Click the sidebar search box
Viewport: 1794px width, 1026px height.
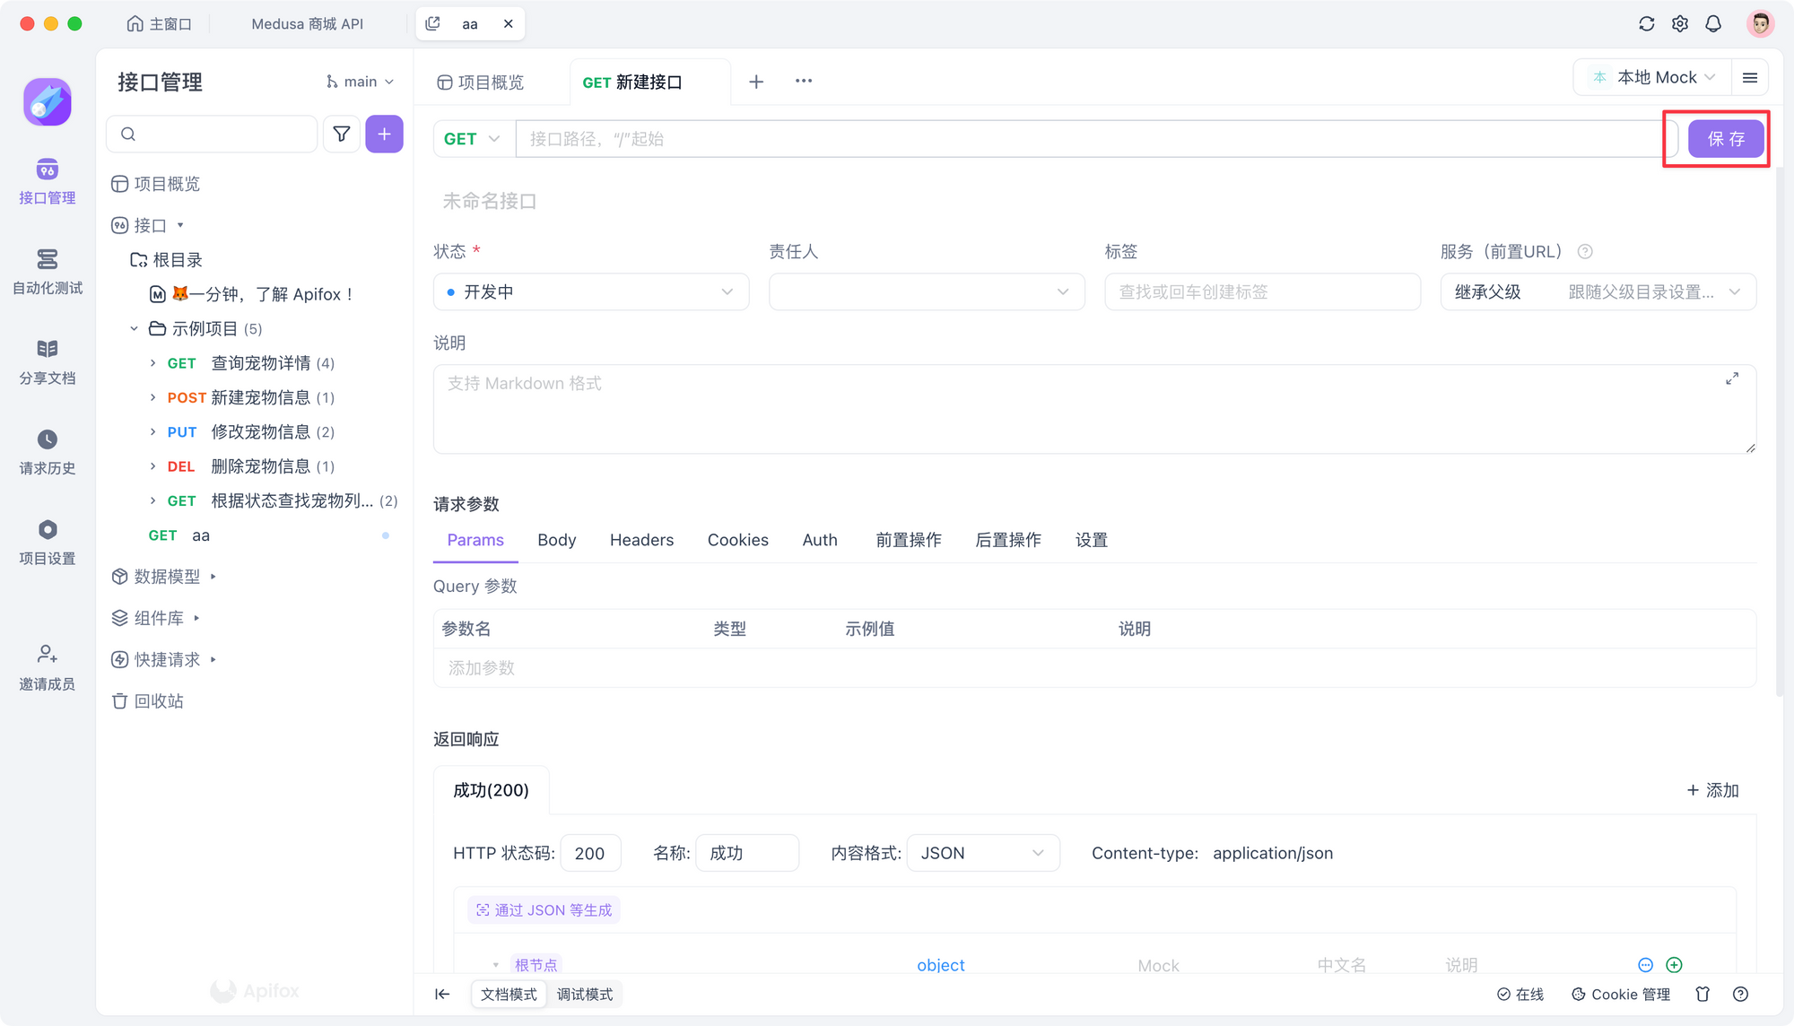click(x=212, y=135)
